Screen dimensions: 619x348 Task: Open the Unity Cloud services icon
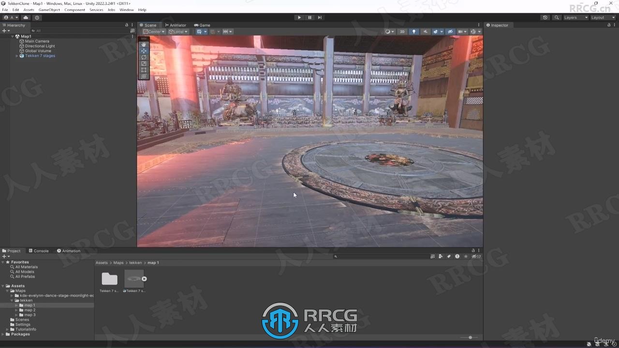[x=26, y=17]
